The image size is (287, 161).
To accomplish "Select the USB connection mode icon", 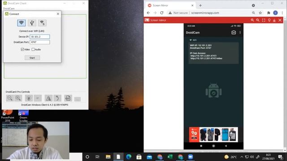I will point(32,23).
